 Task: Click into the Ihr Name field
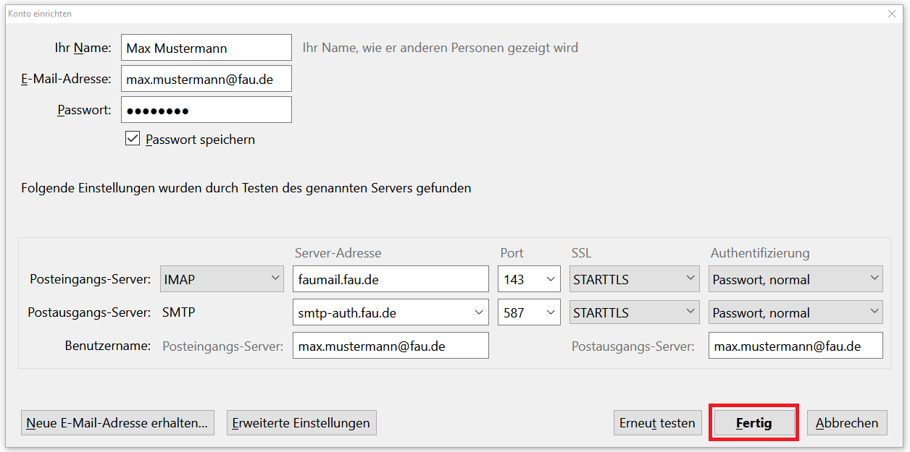tap(206, 48)
